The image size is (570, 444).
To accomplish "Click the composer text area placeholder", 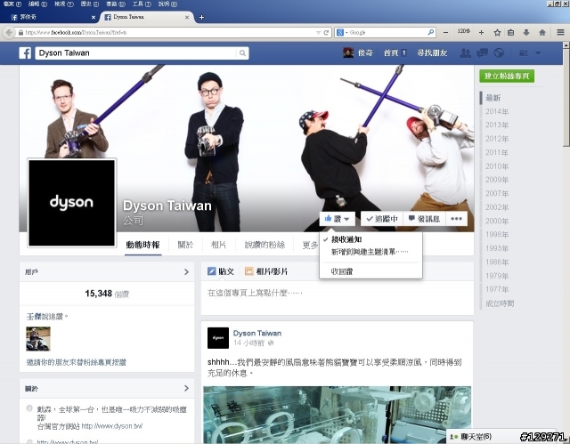I will coord(255,293).
